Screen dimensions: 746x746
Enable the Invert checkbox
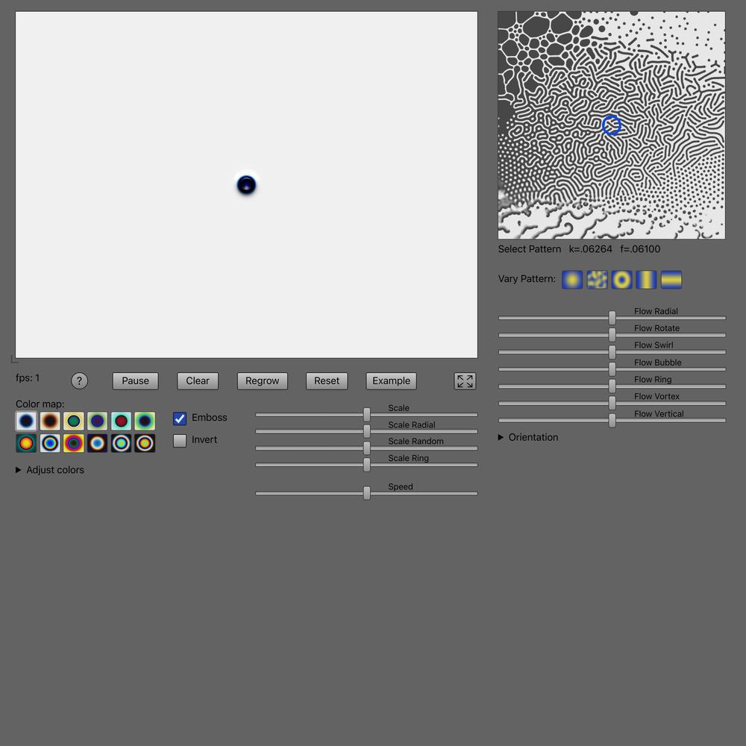pos(180,441)
